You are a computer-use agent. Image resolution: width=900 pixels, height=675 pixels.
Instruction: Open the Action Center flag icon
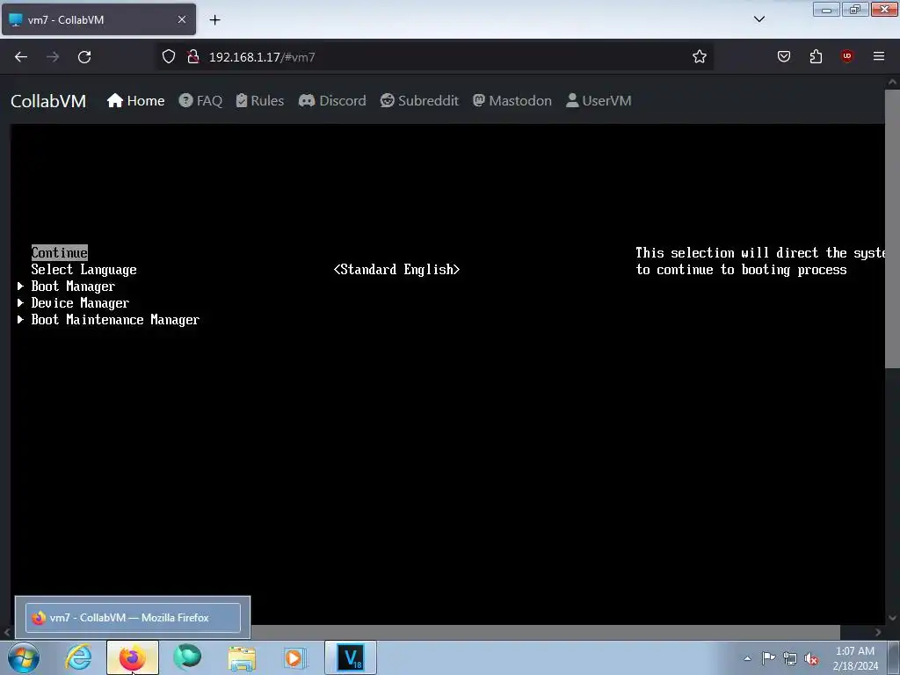[x=768, y=658]
